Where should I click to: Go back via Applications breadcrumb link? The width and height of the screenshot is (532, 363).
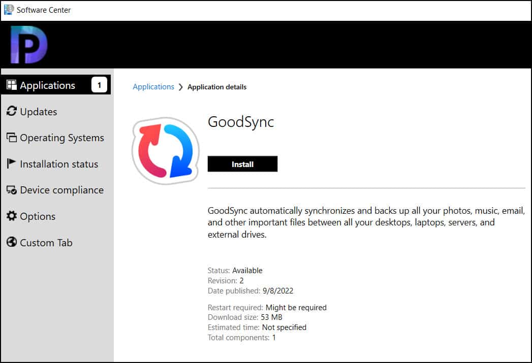click(x=153, y=87)
